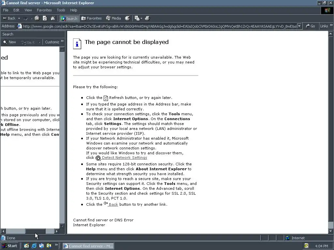Open the Next search dropdown arrow

tap(39, 42)
